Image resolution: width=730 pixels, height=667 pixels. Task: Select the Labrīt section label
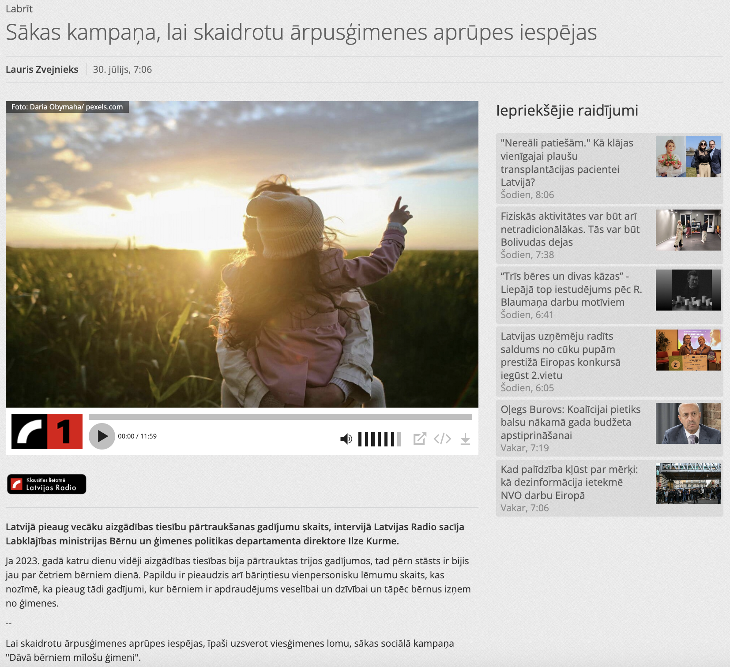point(19,8)
